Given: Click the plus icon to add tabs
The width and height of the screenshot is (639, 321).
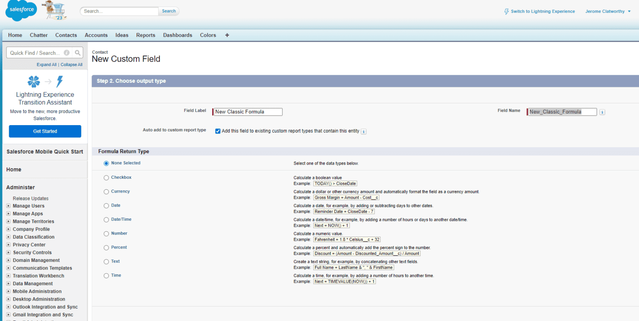Looking at the screenshot, I should click(x=227, y=35).
